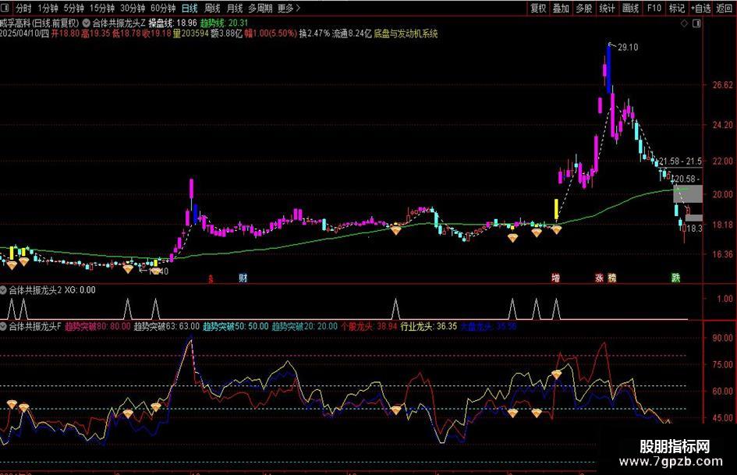Image resolution: width=737 pixels, height=475 pixels.
Task: Select the 30分钟 period tab
Action: [133, 8]
